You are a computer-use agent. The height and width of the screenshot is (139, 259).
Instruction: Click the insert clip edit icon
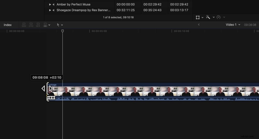point(31,25)
